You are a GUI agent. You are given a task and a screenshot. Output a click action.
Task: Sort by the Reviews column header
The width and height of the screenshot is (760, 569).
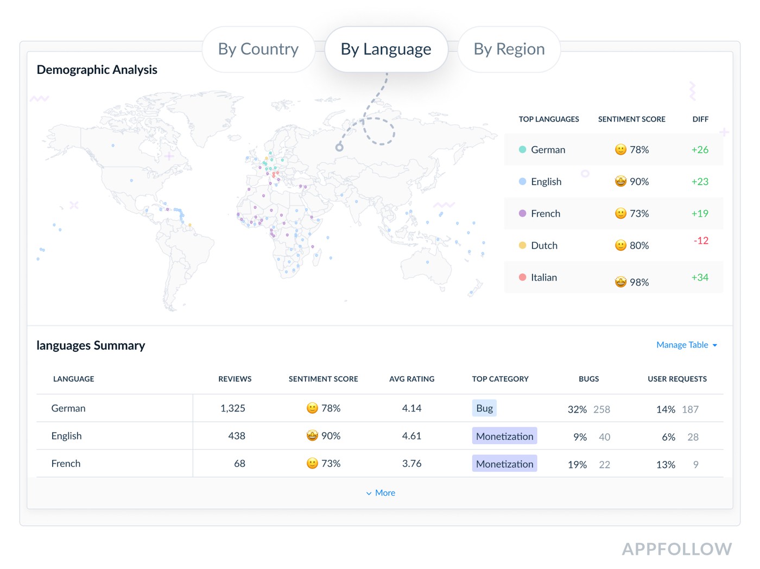pos(235,379)
